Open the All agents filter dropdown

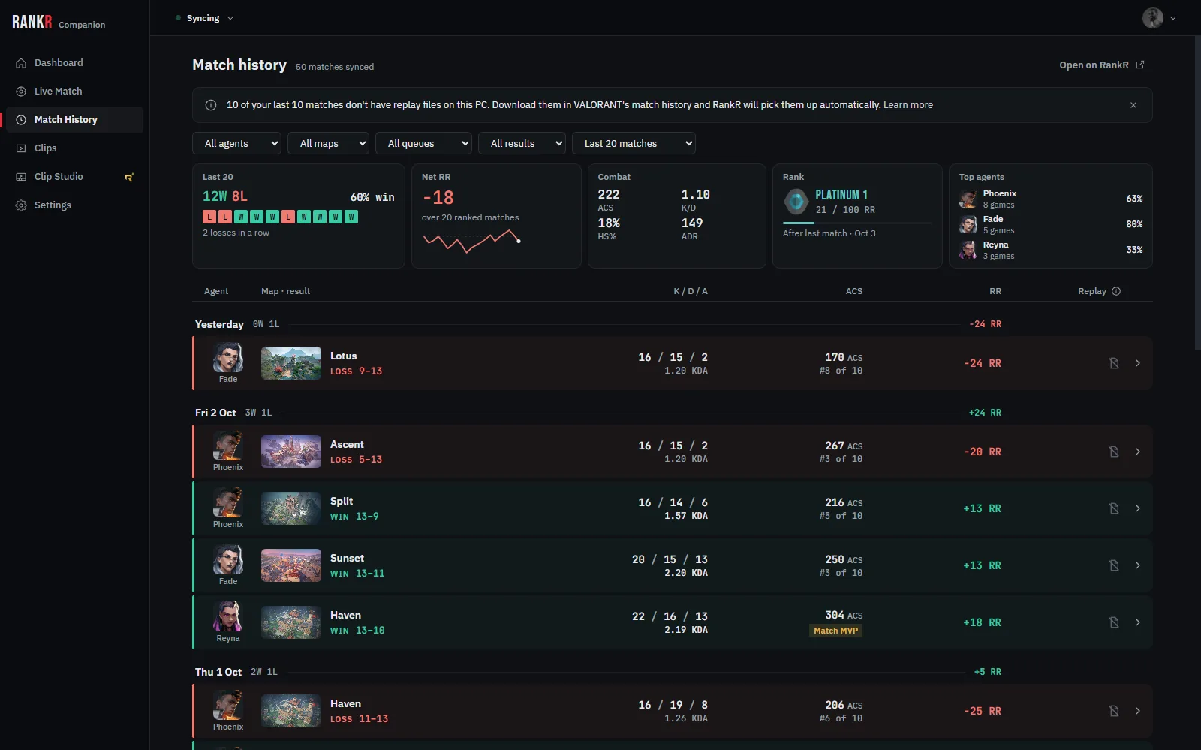pos(237,143)
